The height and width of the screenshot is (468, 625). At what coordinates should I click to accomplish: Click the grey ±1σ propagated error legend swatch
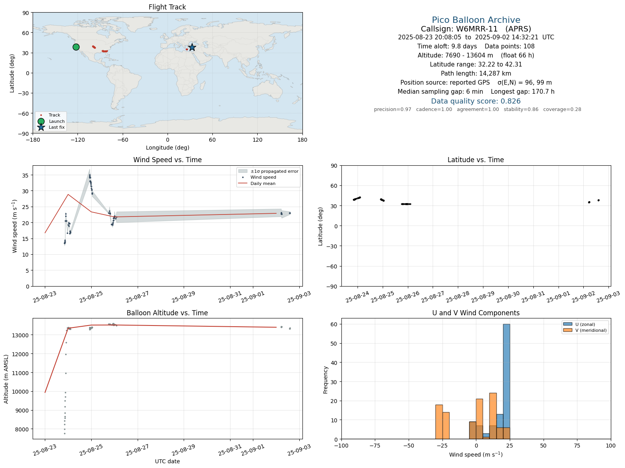(x=243, y=171)
